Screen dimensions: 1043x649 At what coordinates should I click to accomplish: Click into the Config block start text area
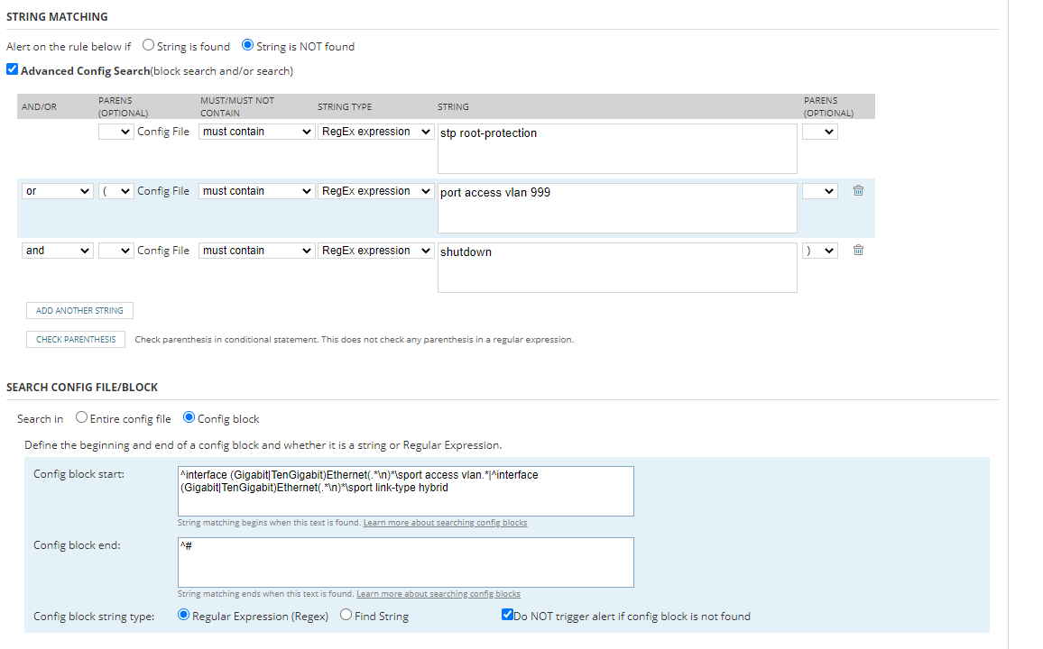406,491
